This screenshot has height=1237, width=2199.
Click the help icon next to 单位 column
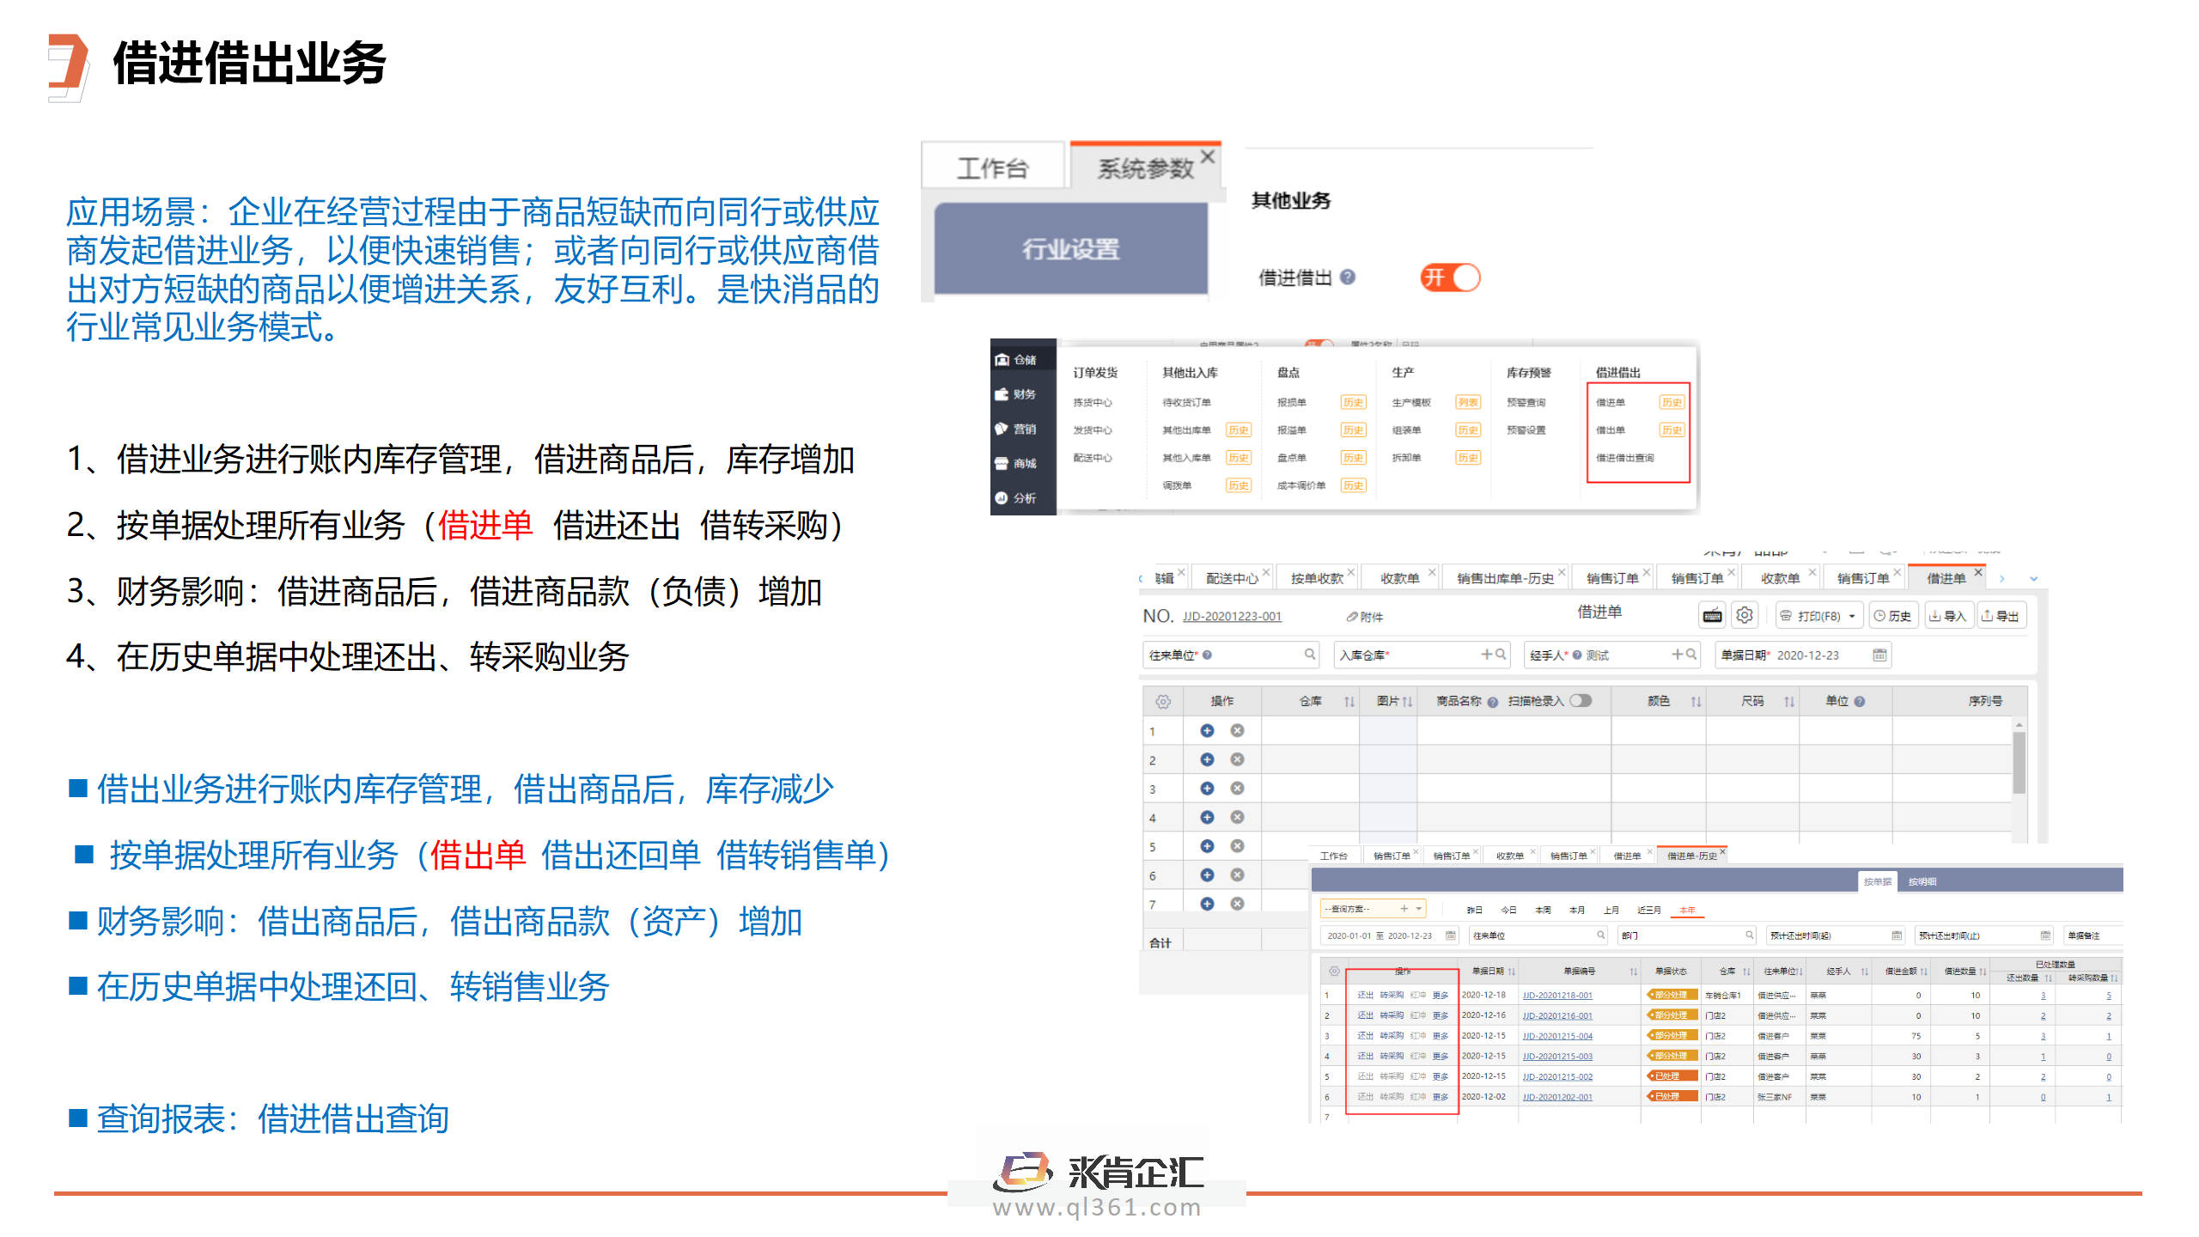1860,701
